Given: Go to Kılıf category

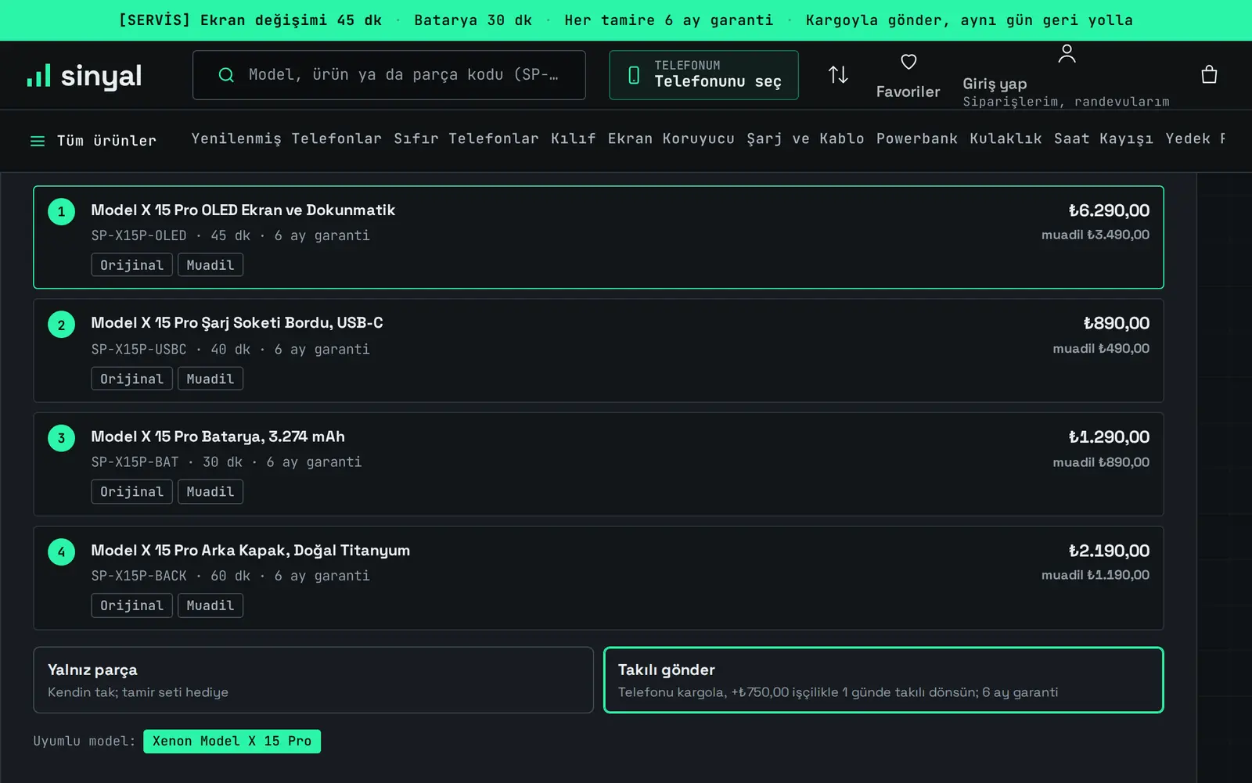Looking at the screenshot, I should (x=574, y=138).
